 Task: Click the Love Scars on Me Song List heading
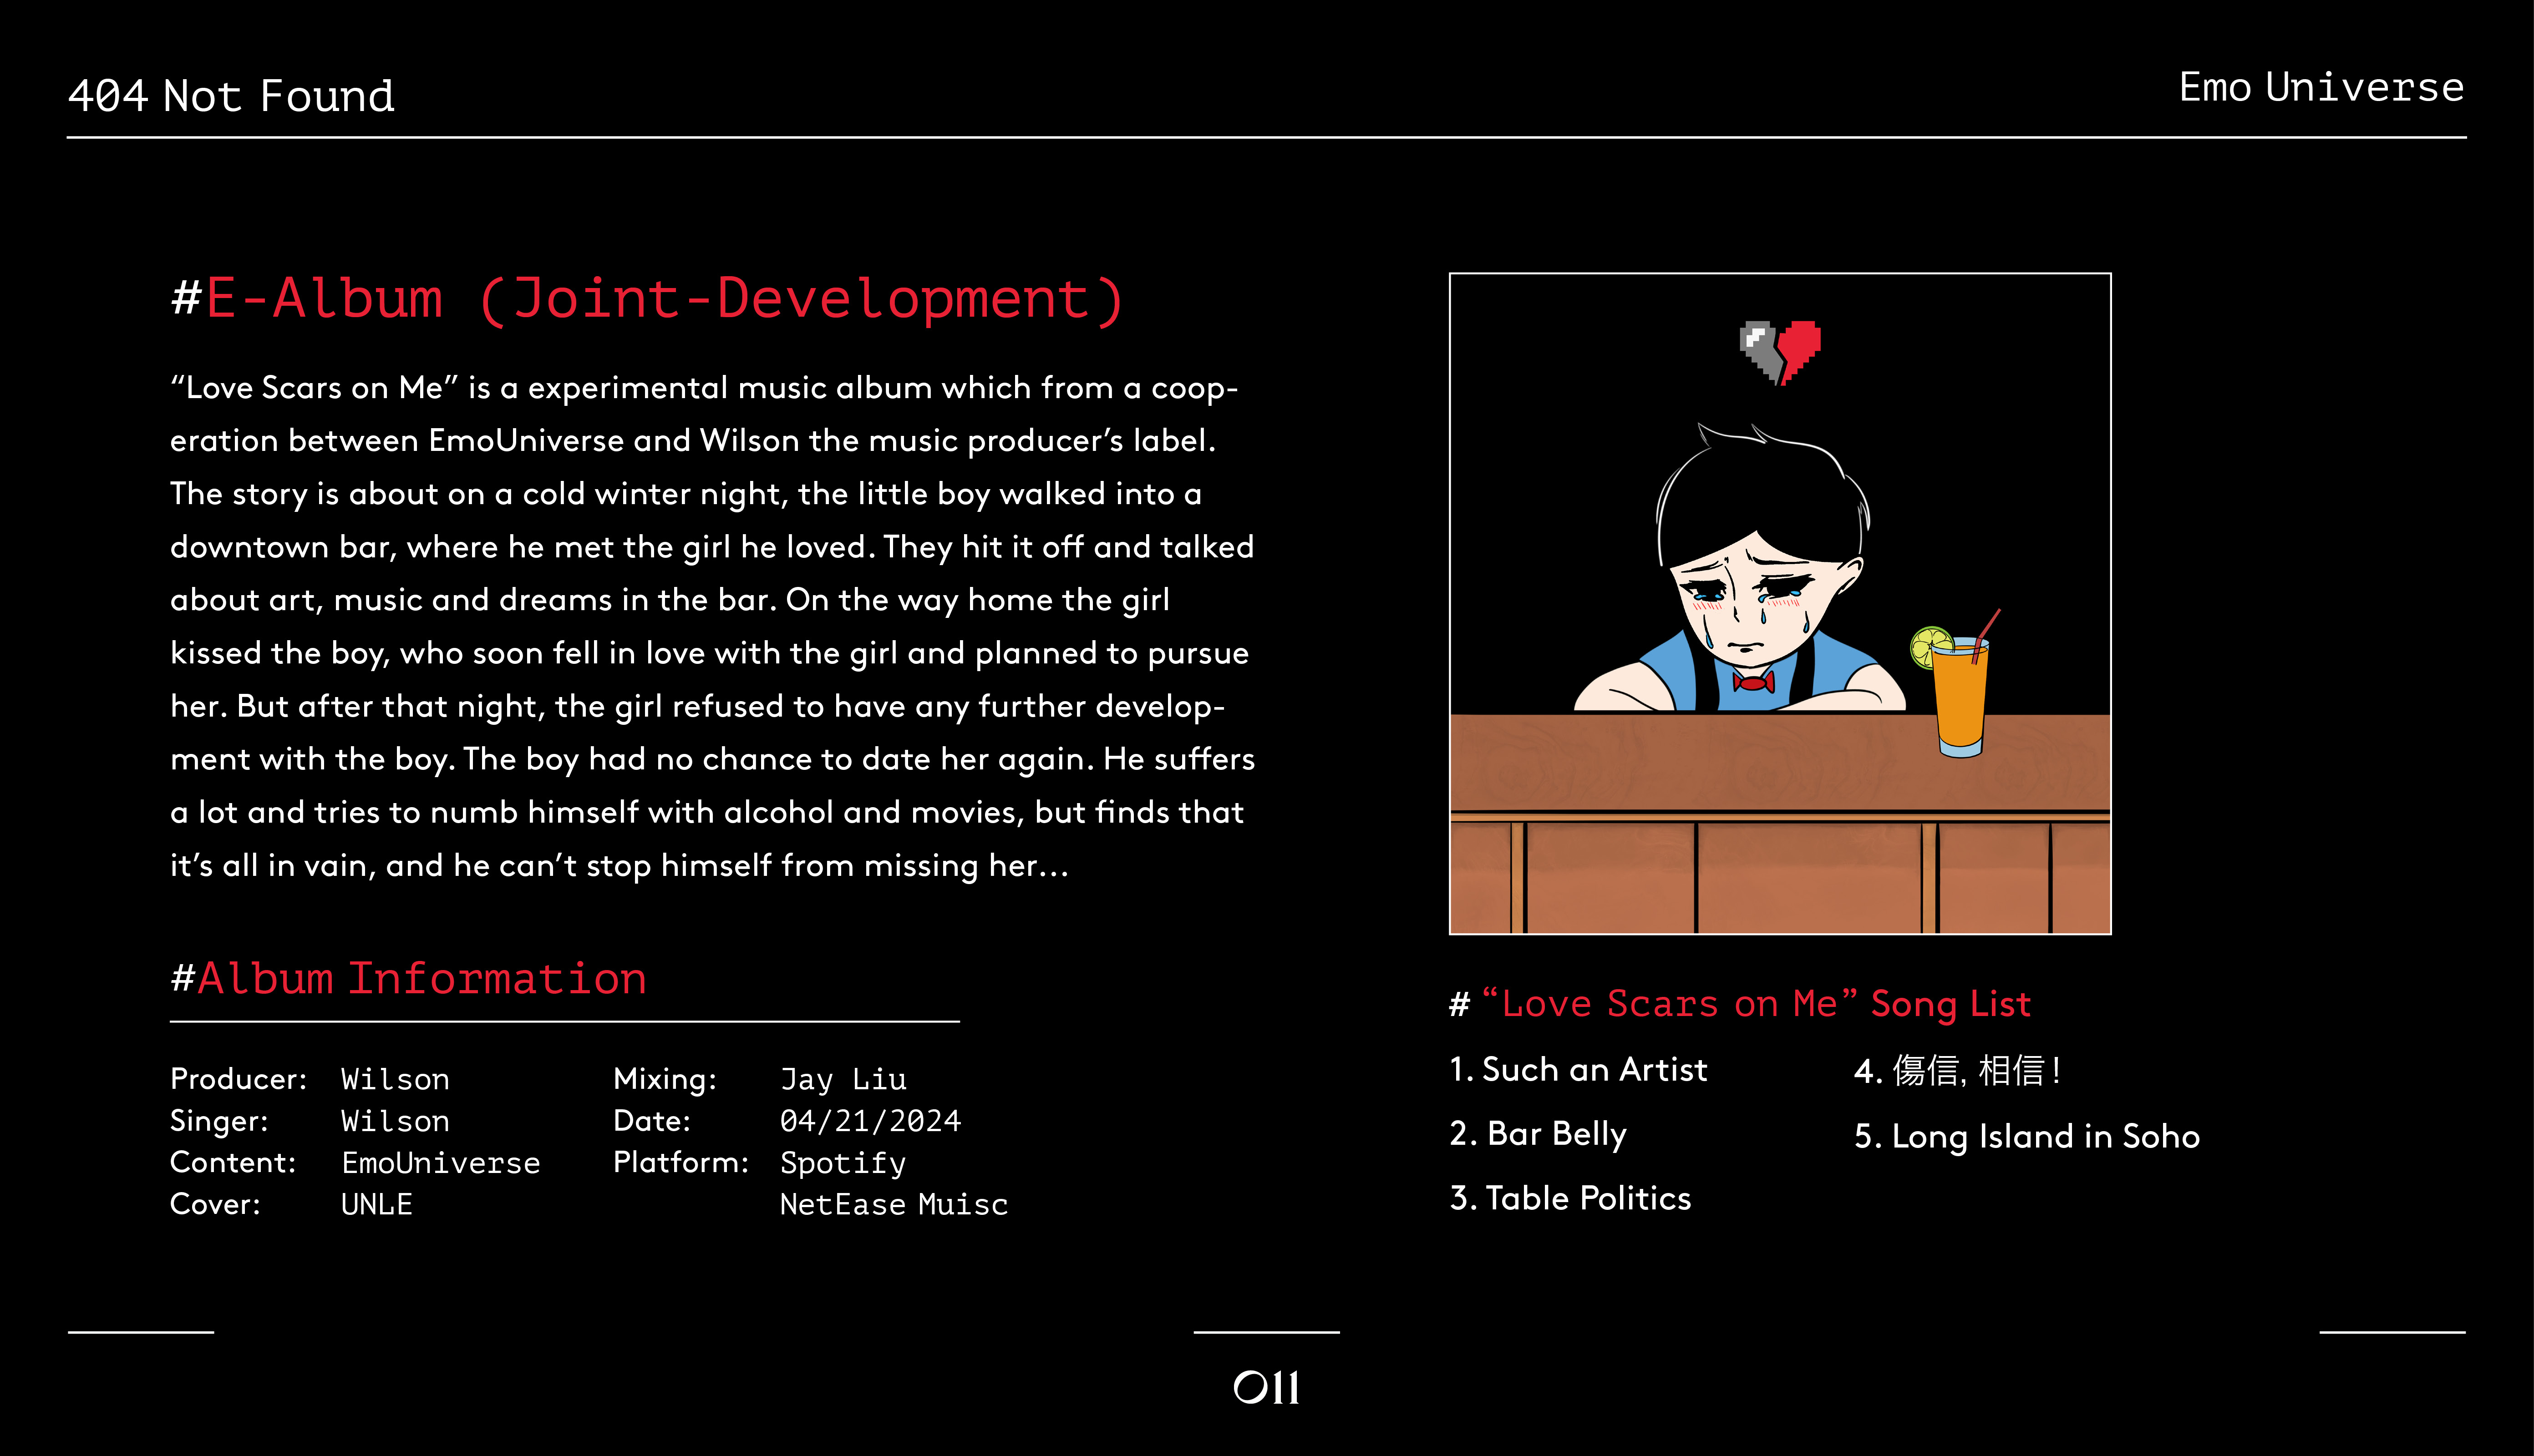pos(1740,1004)
